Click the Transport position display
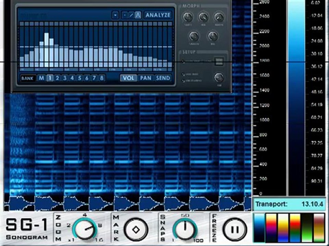The height and width of the screenshot is (246, 329). (289, 204)
